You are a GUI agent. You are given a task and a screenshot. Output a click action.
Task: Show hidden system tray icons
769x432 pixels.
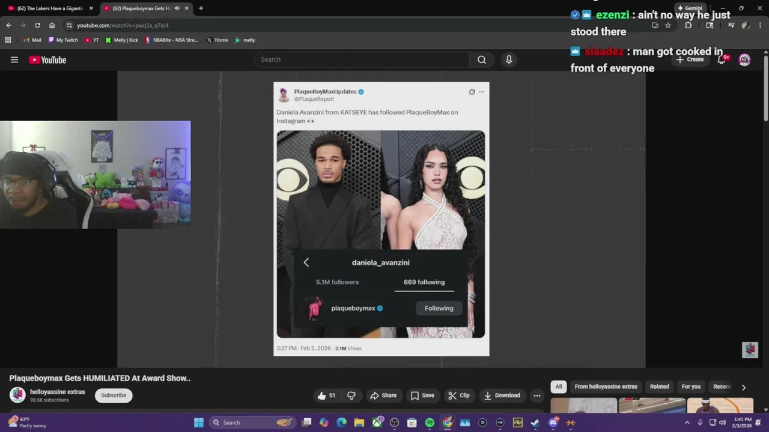687,422
